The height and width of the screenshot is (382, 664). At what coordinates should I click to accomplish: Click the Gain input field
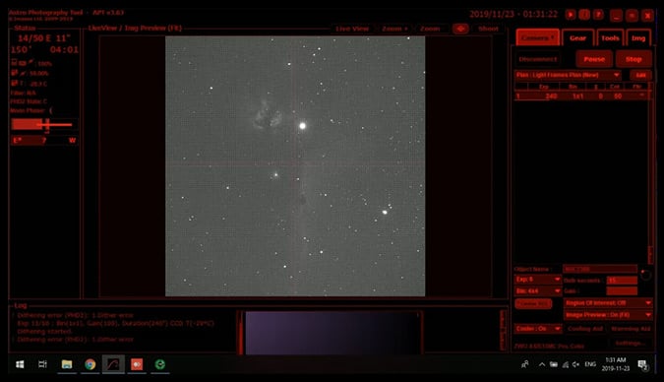(x=622, y=290)
